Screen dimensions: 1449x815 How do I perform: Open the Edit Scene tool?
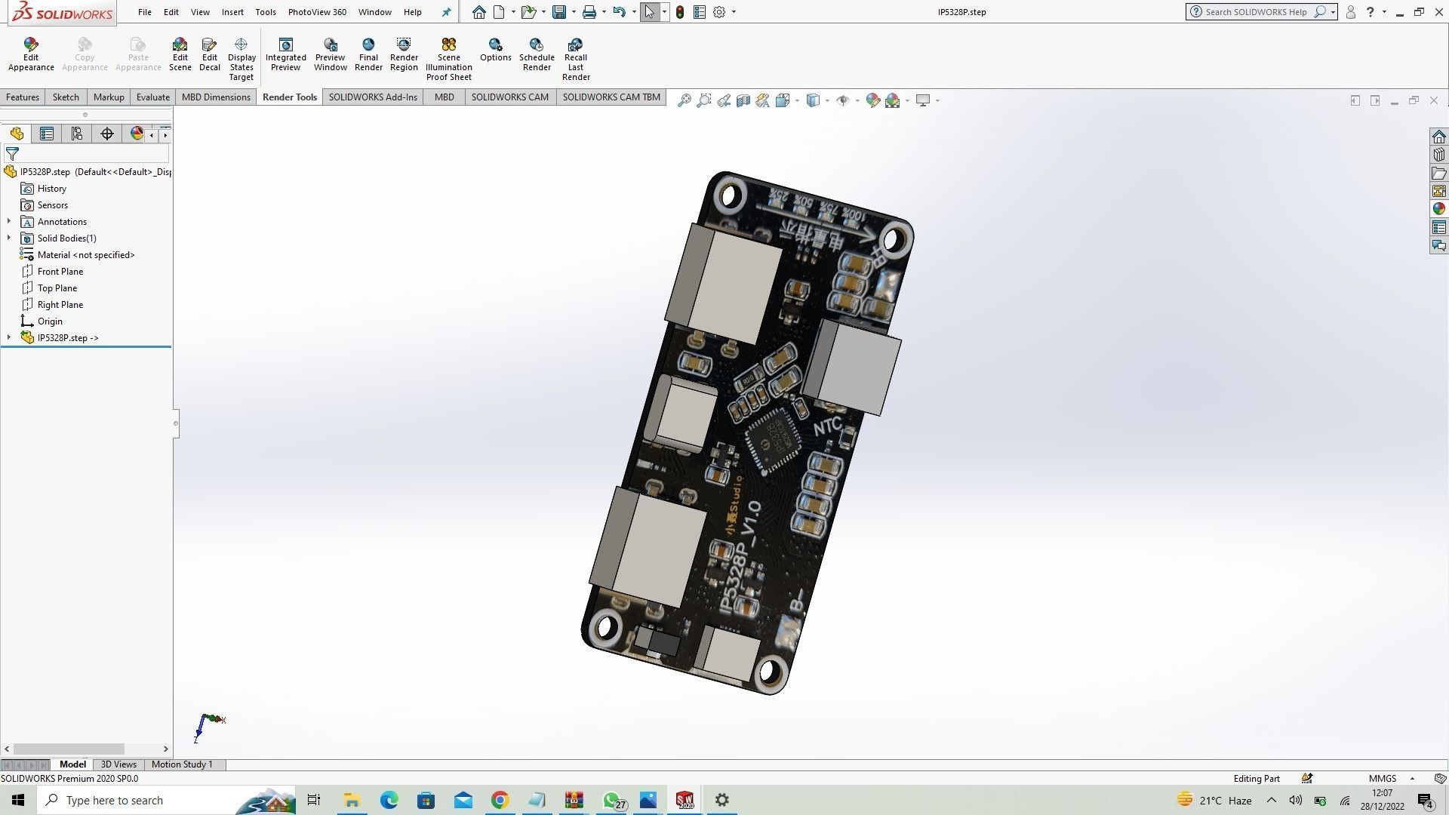180,54
